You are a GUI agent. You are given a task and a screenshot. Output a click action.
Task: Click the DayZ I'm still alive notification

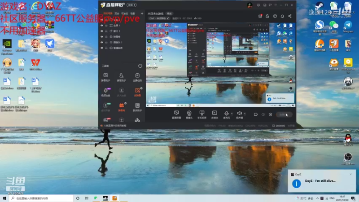tap(322, 181)
